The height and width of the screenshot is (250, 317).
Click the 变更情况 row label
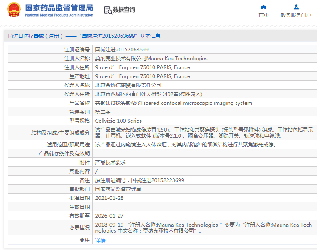79,228
